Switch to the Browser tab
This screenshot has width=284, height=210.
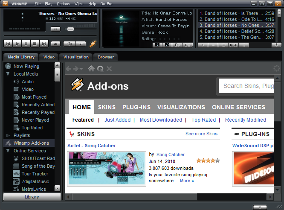[106, 57]
